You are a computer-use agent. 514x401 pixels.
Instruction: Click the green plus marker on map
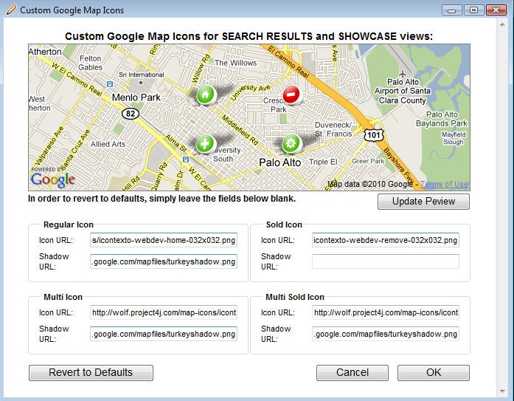pyautogui.click(x=204, y=144)
